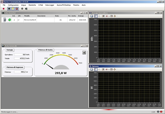Click the Modello column header
165x114 pixels.
pyautogui.click(x=27, y=16)
